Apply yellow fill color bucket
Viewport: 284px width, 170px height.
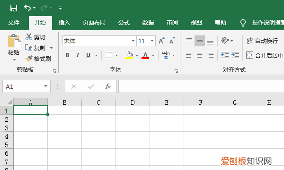pos(129,55)
